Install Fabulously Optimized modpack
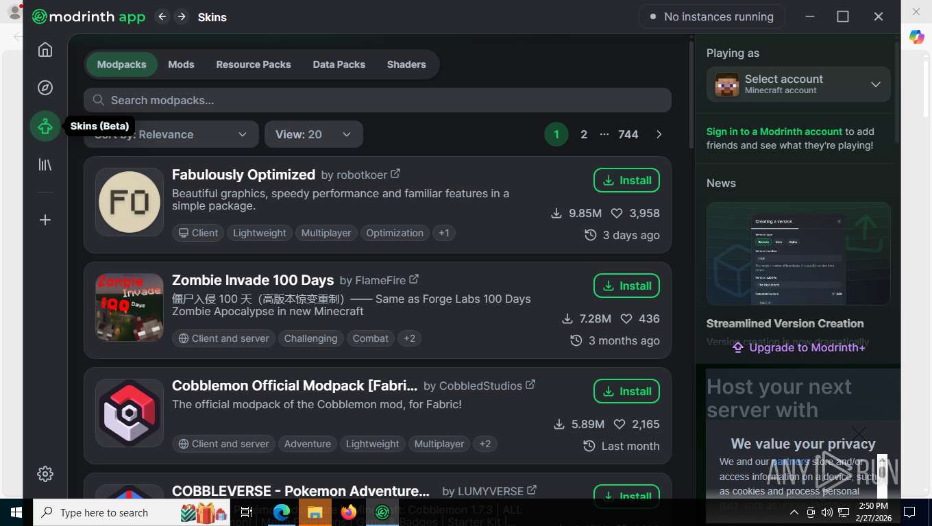This screenshot has width=932, height=526. [x=626, y=180]
